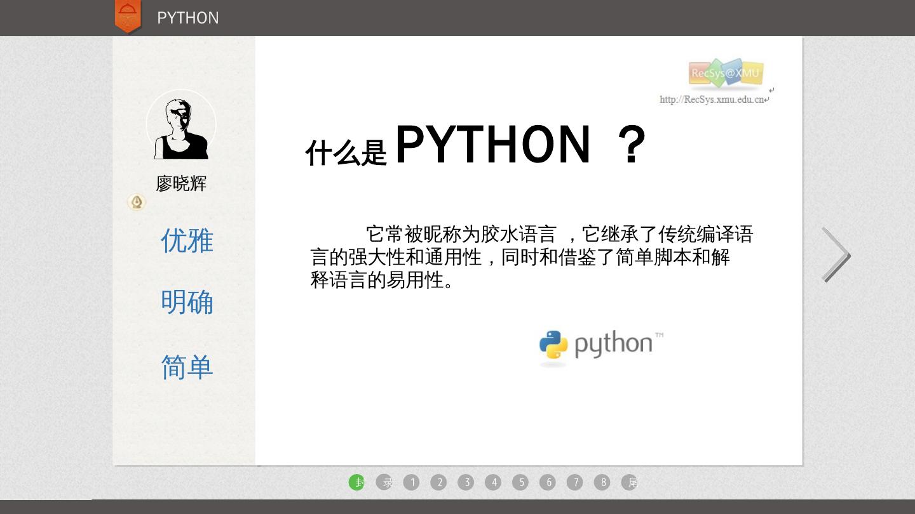915x514 pixels.
Task: Click the blue word 优雅
Action: pos(187,241)
